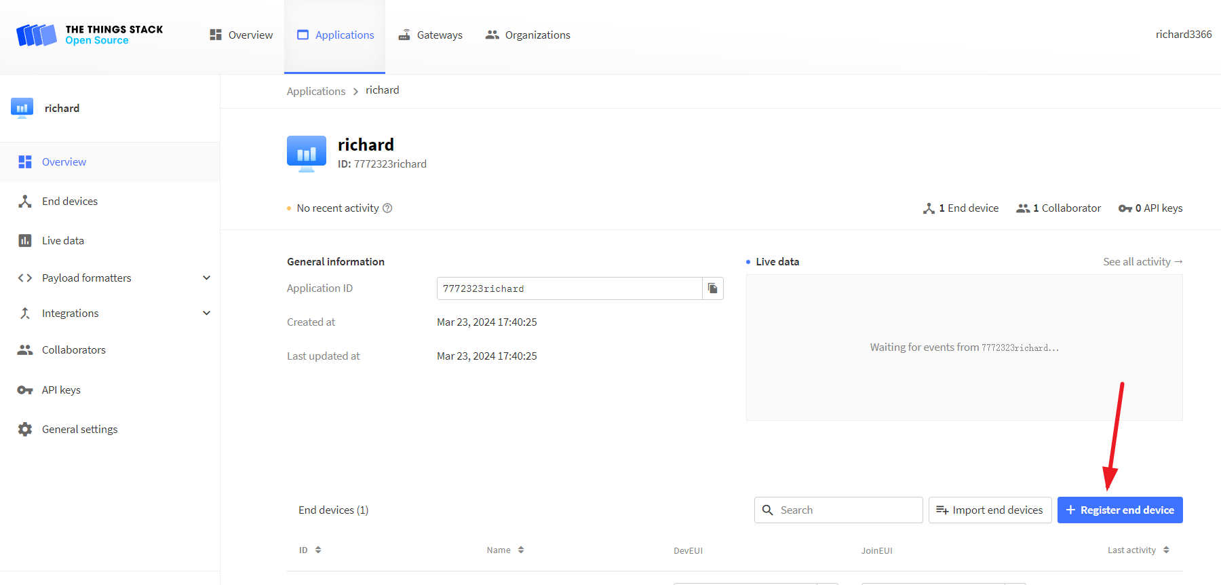Image resolution: width=1221 pixels, height=585 pixels.
Task: Switch to the Organizations tab
Action: pyautogui.click(x=528, y=35)
